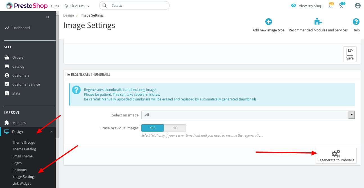This screenshot has width=364, height=188.
Task: Click version text 1.7.7.4
Action: [55, 6]
